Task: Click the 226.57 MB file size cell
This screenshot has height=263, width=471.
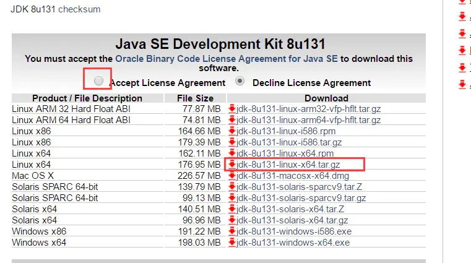Action: tap(195, 176)
